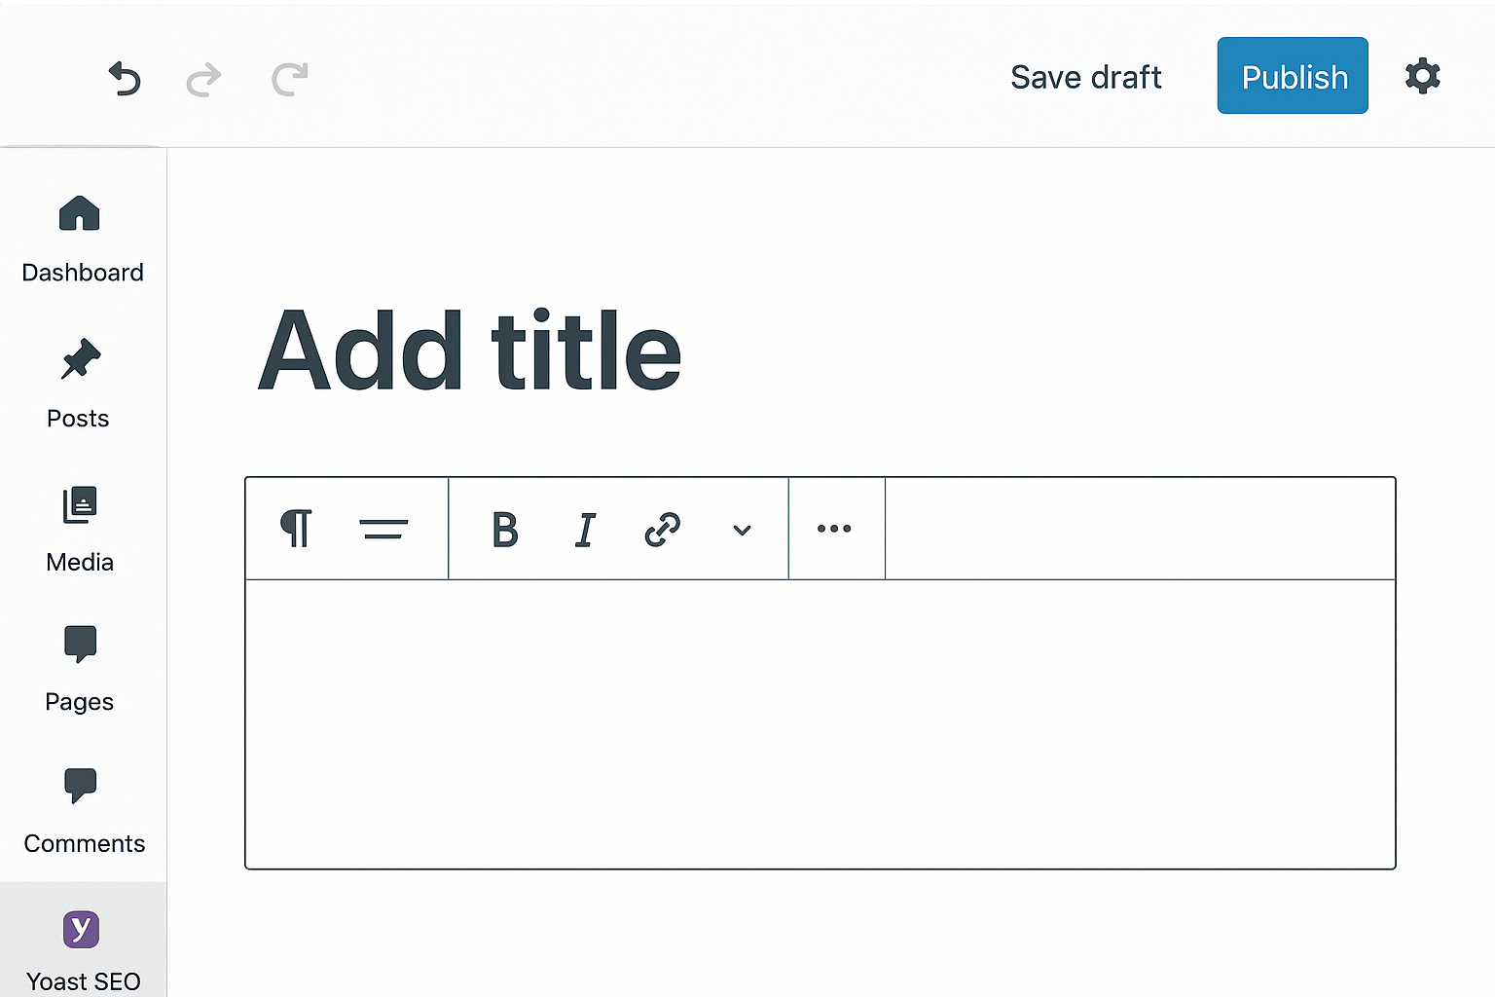1495x997 pixels.
Task: Toggle bold formatting
Action: click(x=505, y=530)
